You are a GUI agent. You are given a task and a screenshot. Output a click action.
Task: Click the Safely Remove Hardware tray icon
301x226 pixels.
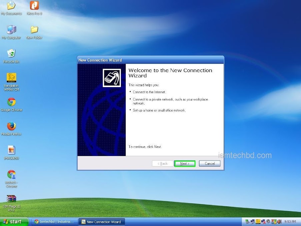(x=247, y=222)
